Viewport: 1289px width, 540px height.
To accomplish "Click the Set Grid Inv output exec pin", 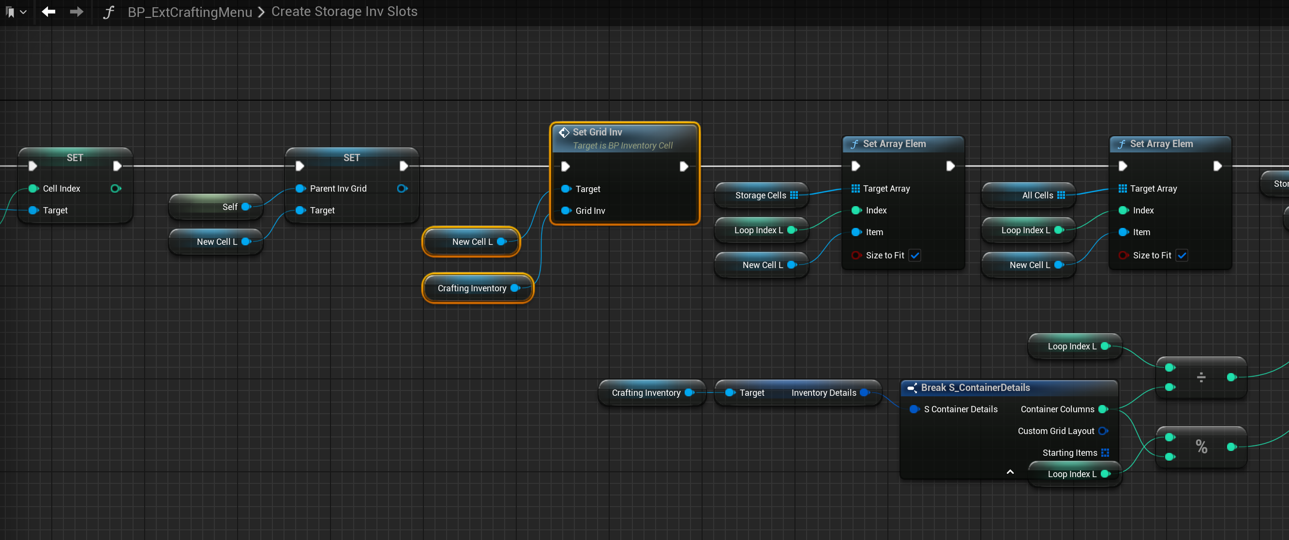I will pos(684,166).
